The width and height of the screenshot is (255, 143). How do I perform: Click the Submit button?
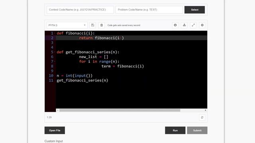click(x=197, y=130)
